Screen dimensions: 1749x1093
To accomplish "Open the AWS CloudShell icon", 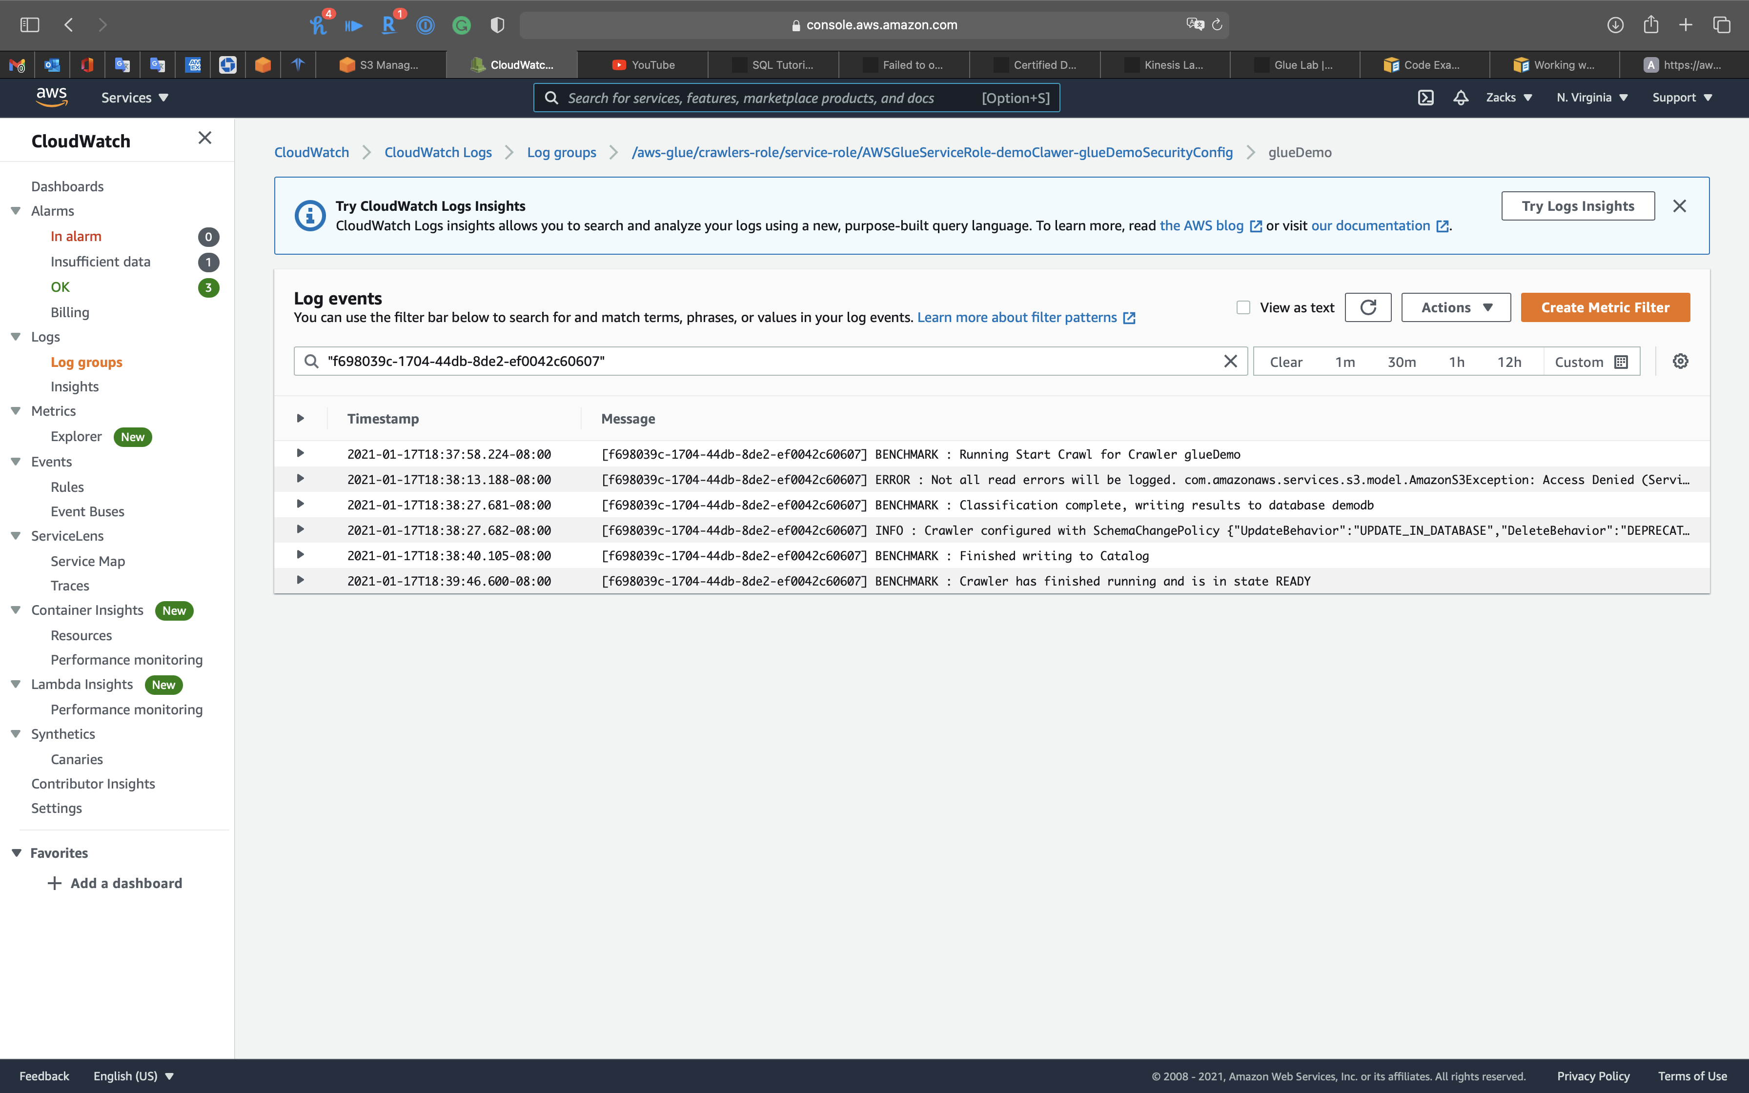I will 1425,98.
